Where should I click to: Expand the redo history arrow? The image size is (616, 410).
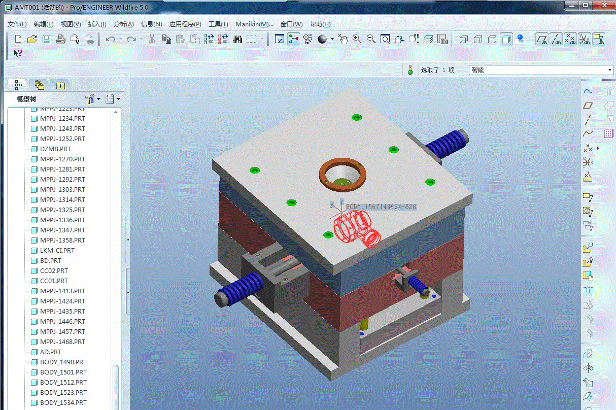coord(141,39)
